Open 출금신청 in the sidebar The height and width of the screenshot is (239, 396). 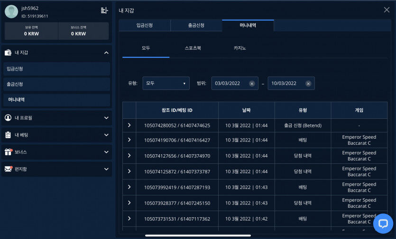coord(57,84)
